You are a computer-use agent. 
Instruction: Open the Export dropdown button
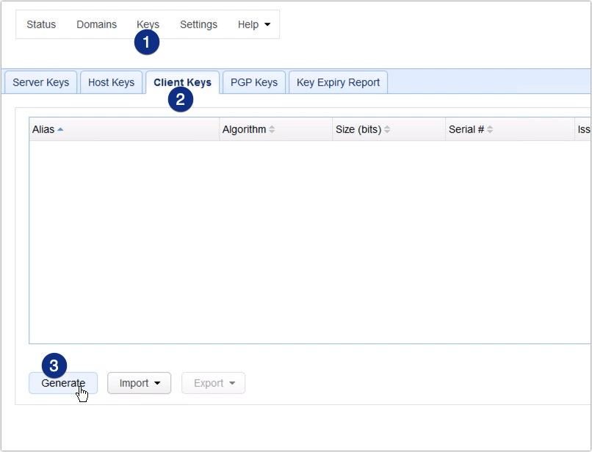click(214, 383)
